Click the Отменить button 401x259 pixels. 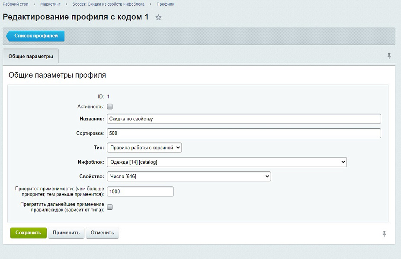103,233
